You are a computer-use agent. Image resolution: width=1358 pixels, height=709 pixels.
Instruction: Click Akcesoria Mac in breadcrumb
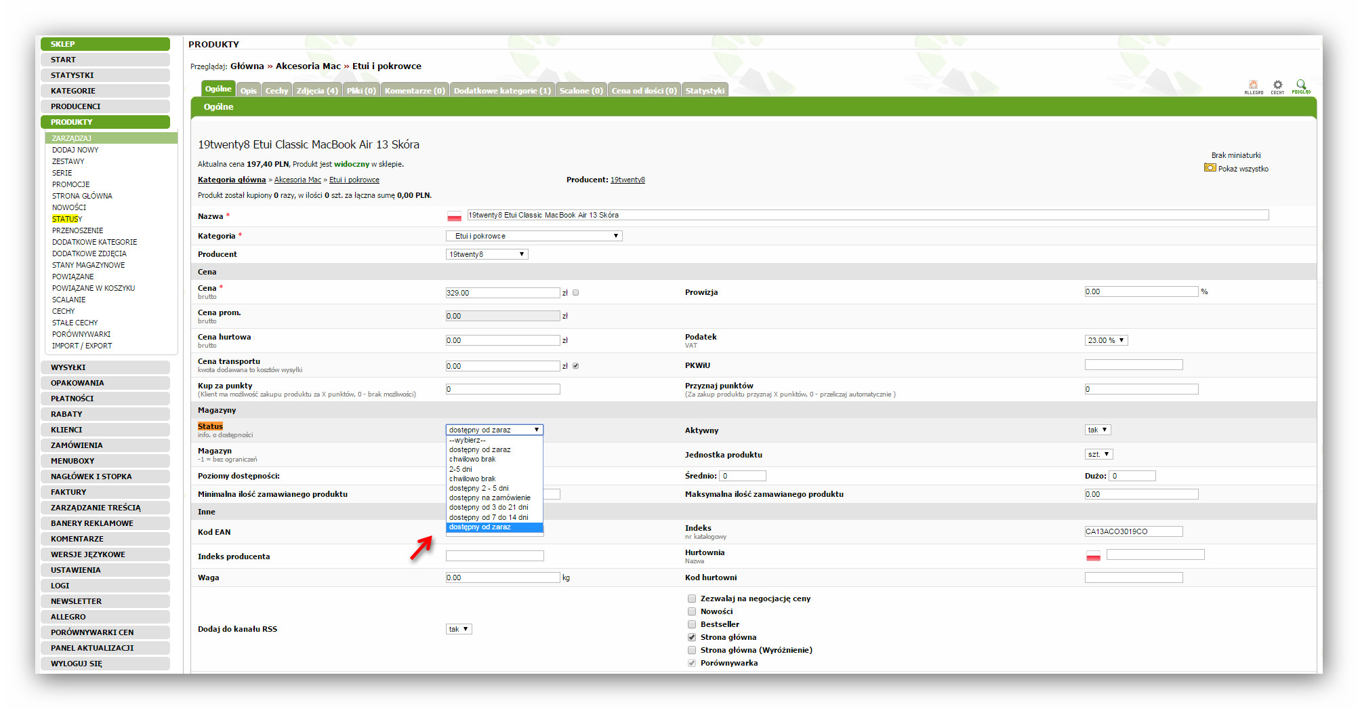tap(308, 66)
